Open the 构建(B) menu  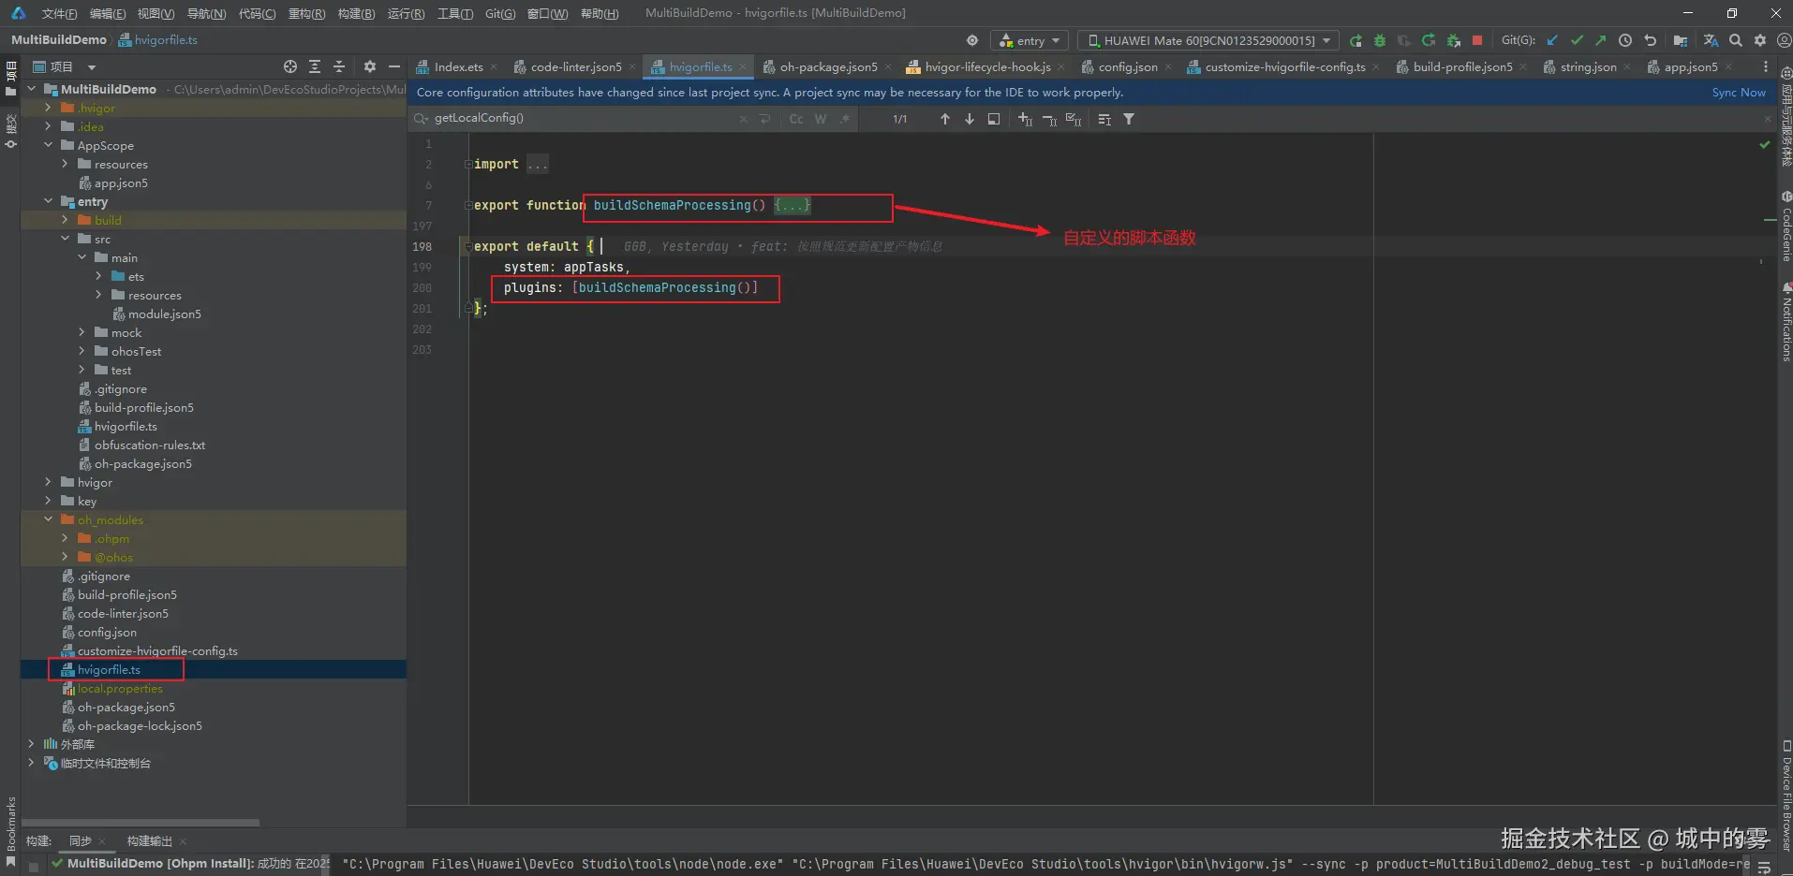(356, 13)
